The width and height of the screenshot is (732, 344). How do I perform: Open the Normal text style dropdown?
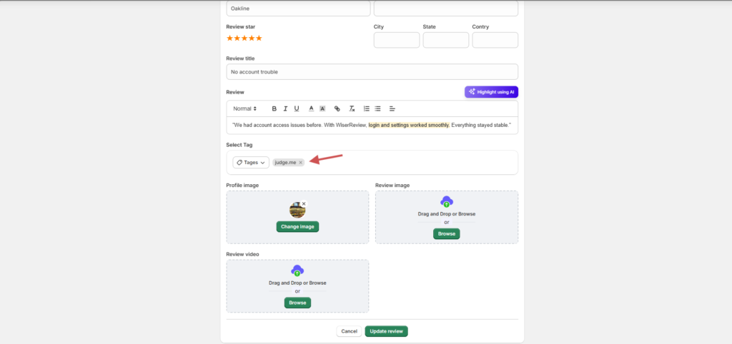pyautogui.click(x=244, y=108)
